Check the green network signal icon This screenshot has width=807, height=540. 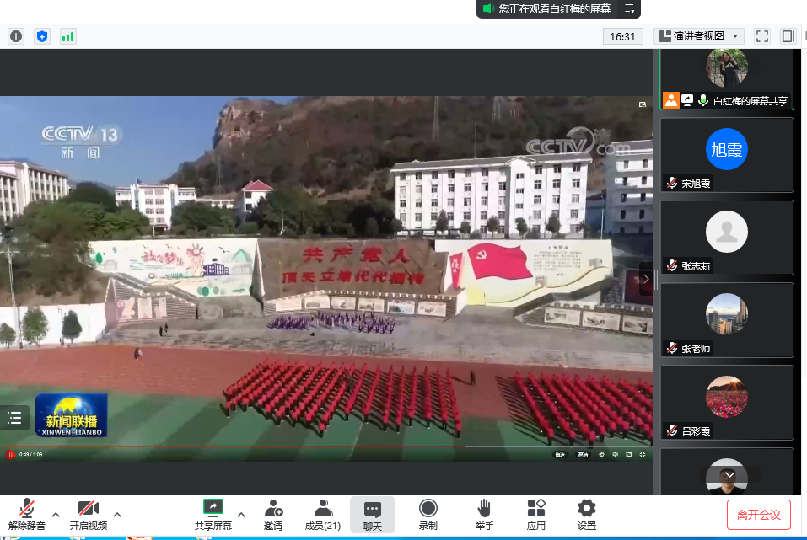click(x=67, y=36)
